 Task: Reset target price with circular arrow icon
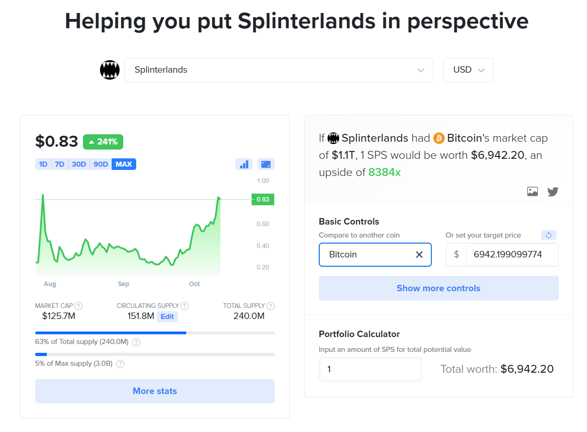coord(549,235)
